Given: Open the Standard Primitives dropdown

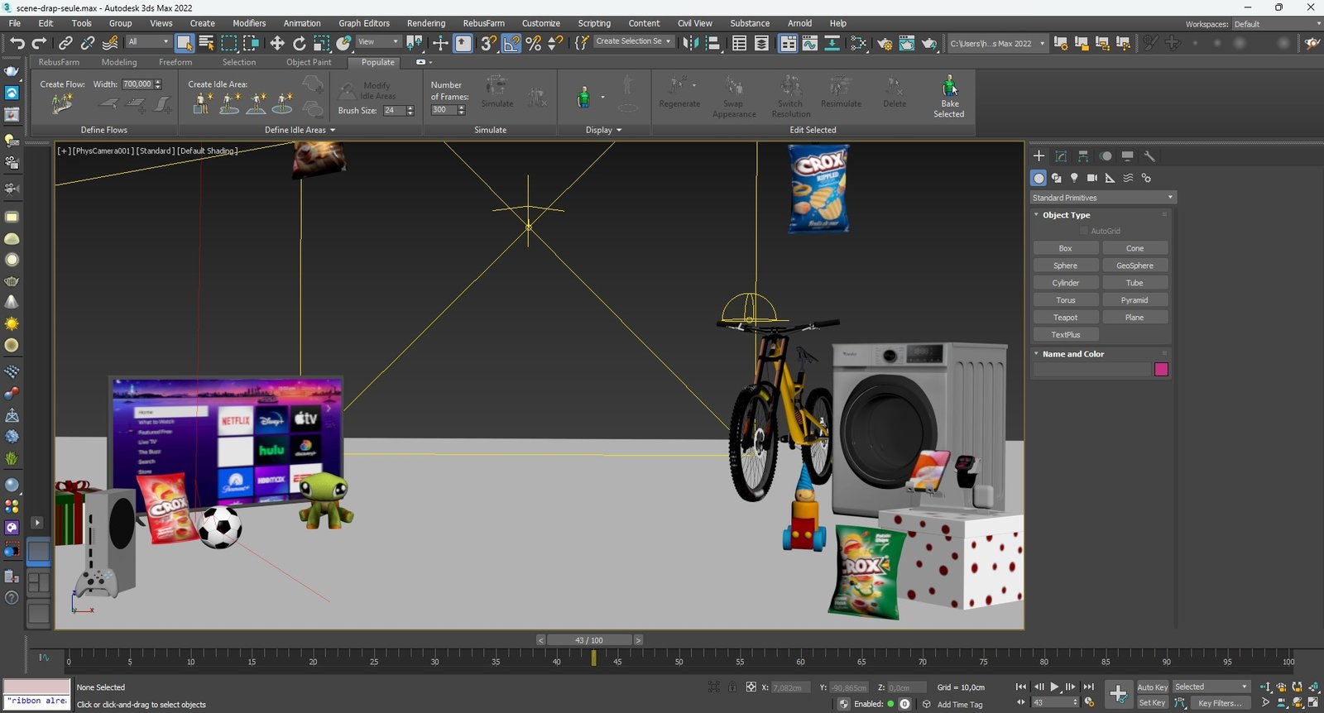Looking at the screenshot, I should (x=1102, y=198).
